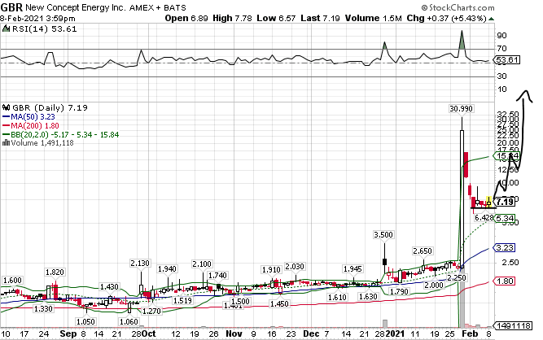Click the 1491118 volume axis tag

[514, 326]
